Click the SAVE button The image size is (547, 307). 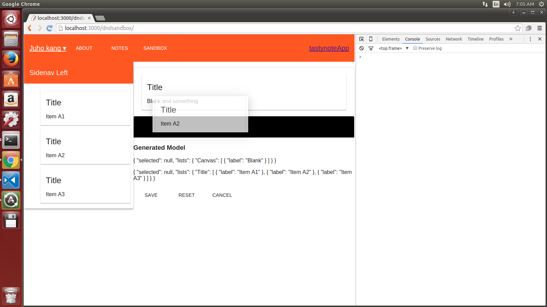click(x=151, y=195)
